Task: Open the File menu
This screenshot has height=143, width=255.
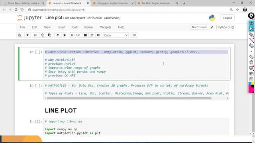Action: point(22,27)
